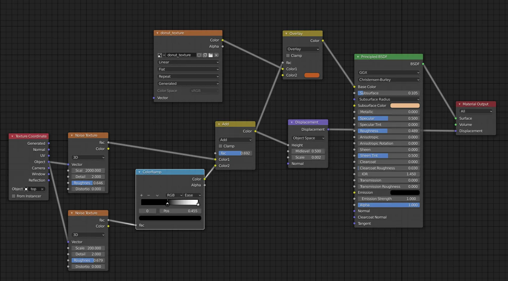The height and width of the screenshot is (281, 508).
Task: Open Linear interpolation dropdown in donut_texture
Action: [188, 62]
